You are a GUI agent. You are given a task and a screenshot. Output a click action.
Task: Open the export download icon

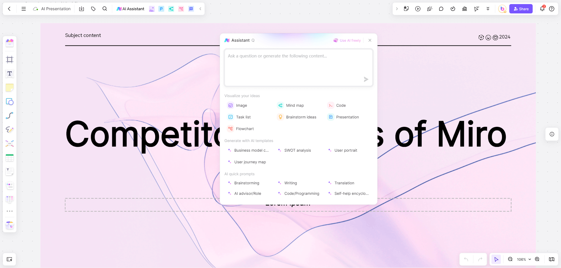(x=82, y=9)
